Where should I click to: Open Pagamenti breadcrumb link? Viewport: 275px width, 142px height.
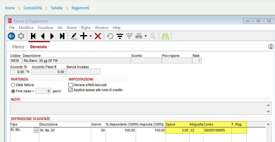coord(80,8)
